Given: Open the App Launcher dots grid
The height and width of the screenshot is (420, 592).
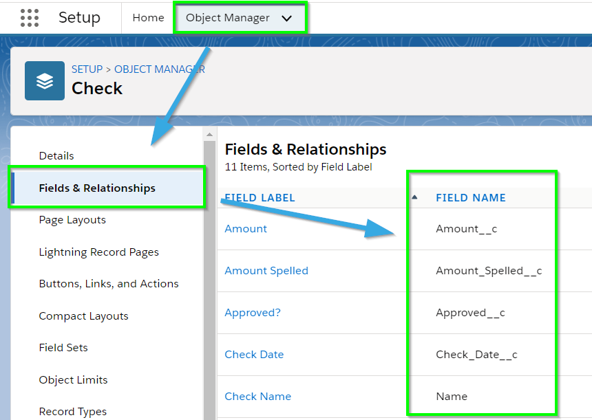Looking at the screenshot, I should pyautogui.click(x=30, y=18).
